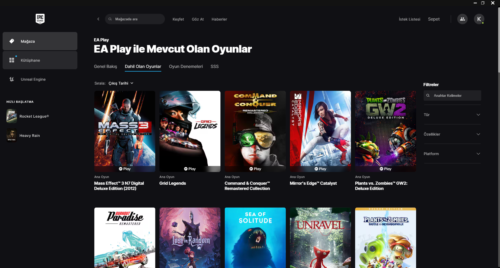Open the Mass Effect 3 cover art

tap(125, 131)
